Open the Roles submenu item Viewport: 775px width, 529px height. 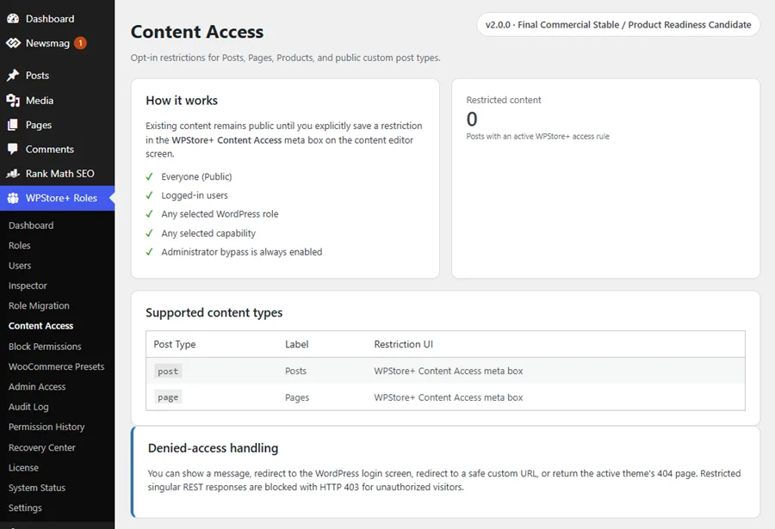19,245
